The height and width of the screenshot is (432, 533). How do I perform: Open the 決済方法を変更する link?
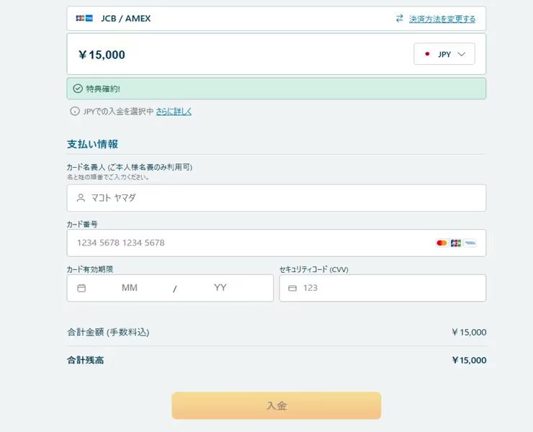[442, 19]
